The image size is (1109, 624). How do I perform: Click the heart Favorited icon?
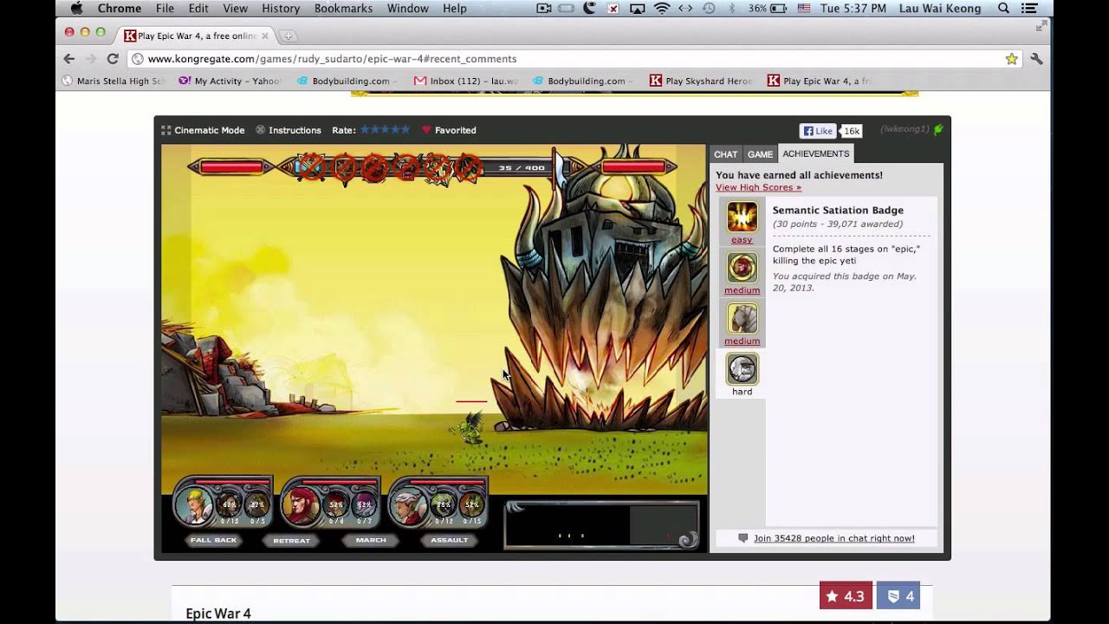click(x=426, y=130)
